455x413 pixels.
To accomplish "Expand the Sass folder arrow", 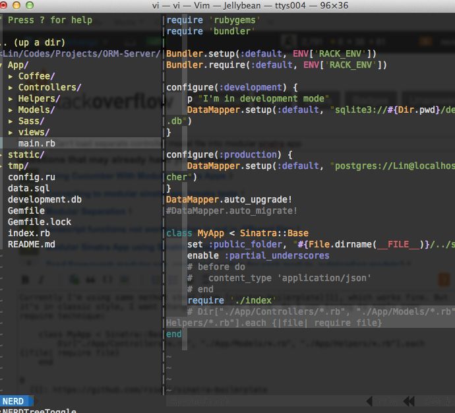I will point(11,121).
